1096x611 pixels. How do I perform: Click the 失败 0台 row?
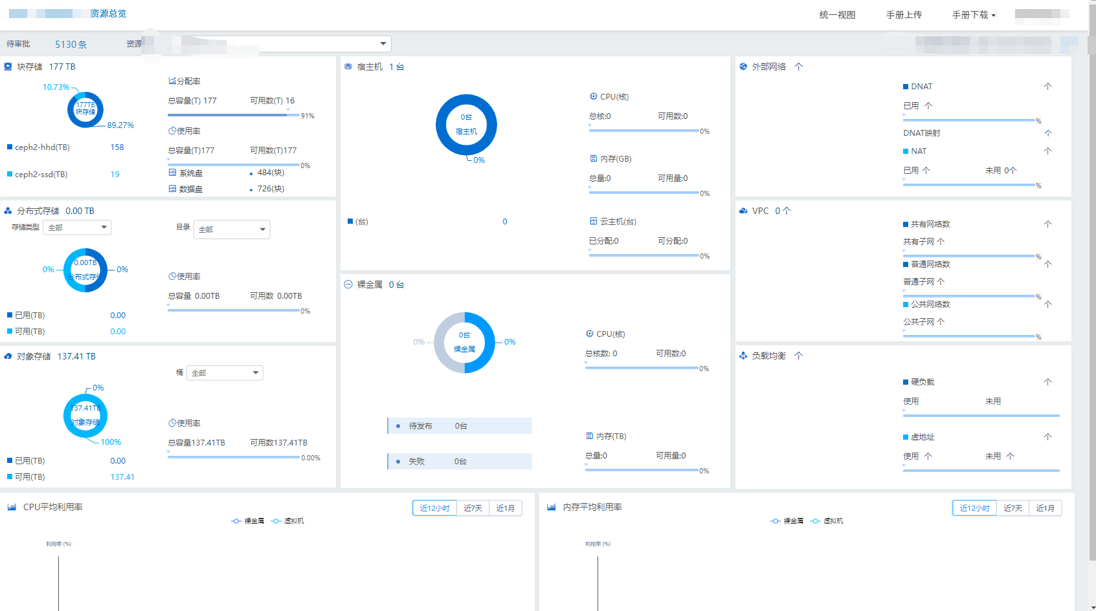pos(460,462)
